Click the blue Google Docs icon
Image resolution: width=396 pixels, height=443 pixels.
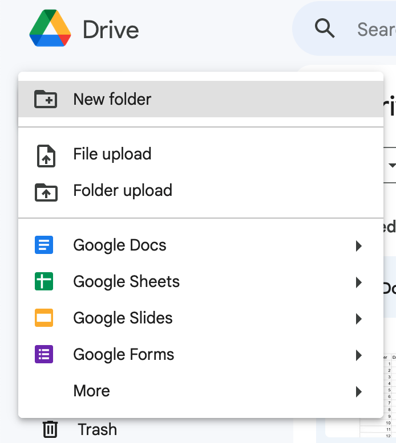[x=44, y=245]
